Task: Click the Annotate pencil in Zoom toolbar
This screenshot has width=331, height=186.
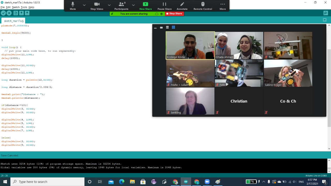Action: 182,6
